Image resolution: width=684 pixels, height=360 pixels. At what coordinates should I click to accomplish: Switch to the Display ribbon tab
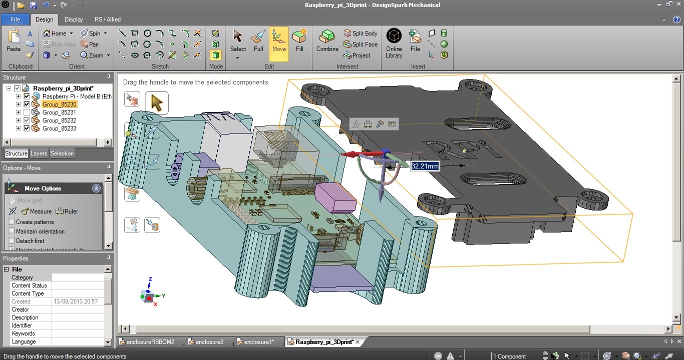(74, 19)
